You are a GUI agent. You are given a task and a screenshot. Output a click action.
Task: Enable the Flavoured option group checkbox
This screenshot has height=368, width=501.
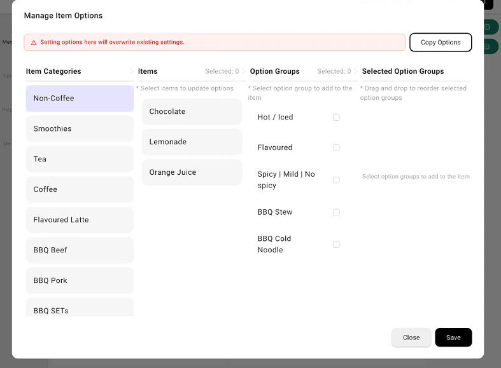(x=336, y=147)
